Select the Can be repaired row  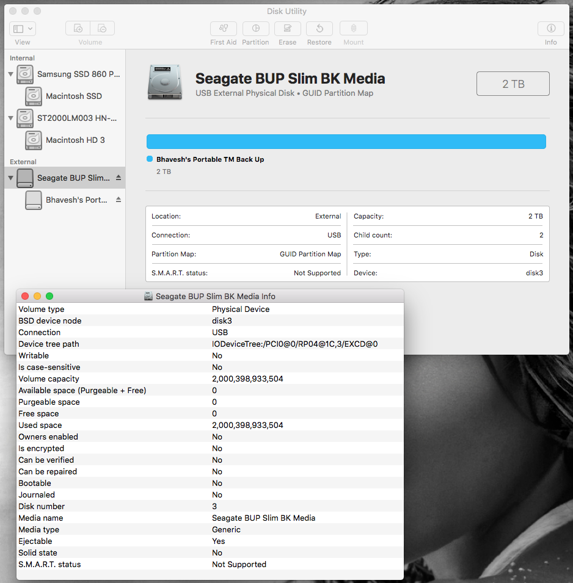[210, 471]
